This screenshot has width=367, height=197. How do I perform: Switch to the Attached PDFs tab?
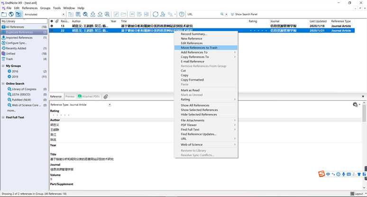click(89, 97)
